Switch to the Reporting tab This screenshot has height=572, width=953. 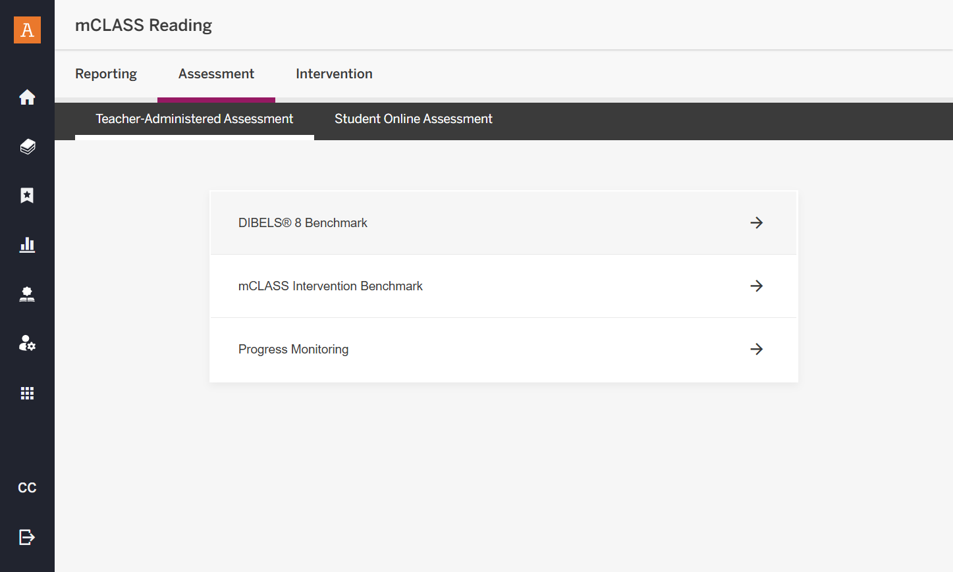[106, 74]
